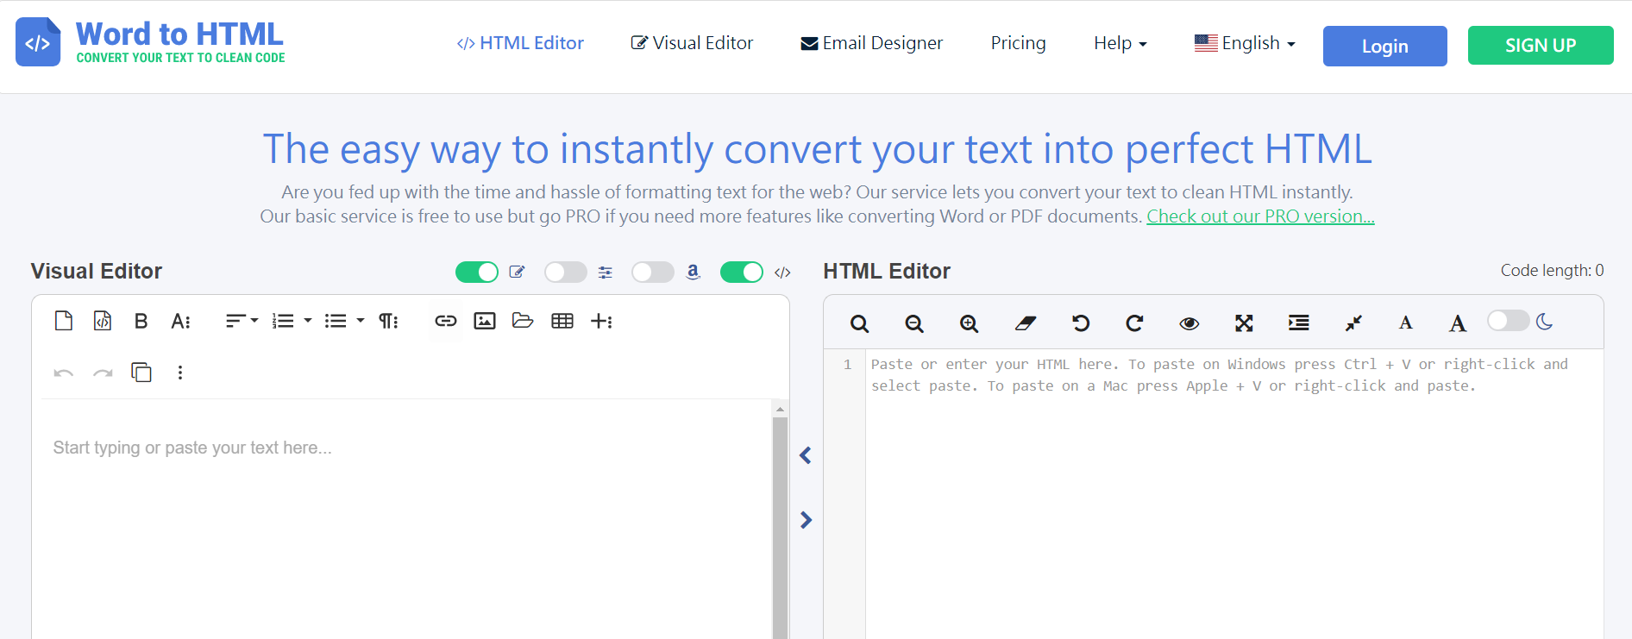The height and width of the screenshot is (639, 1632).
Task: Click the undo arrow in Visual Editor
Action: [x=64, y=373]
